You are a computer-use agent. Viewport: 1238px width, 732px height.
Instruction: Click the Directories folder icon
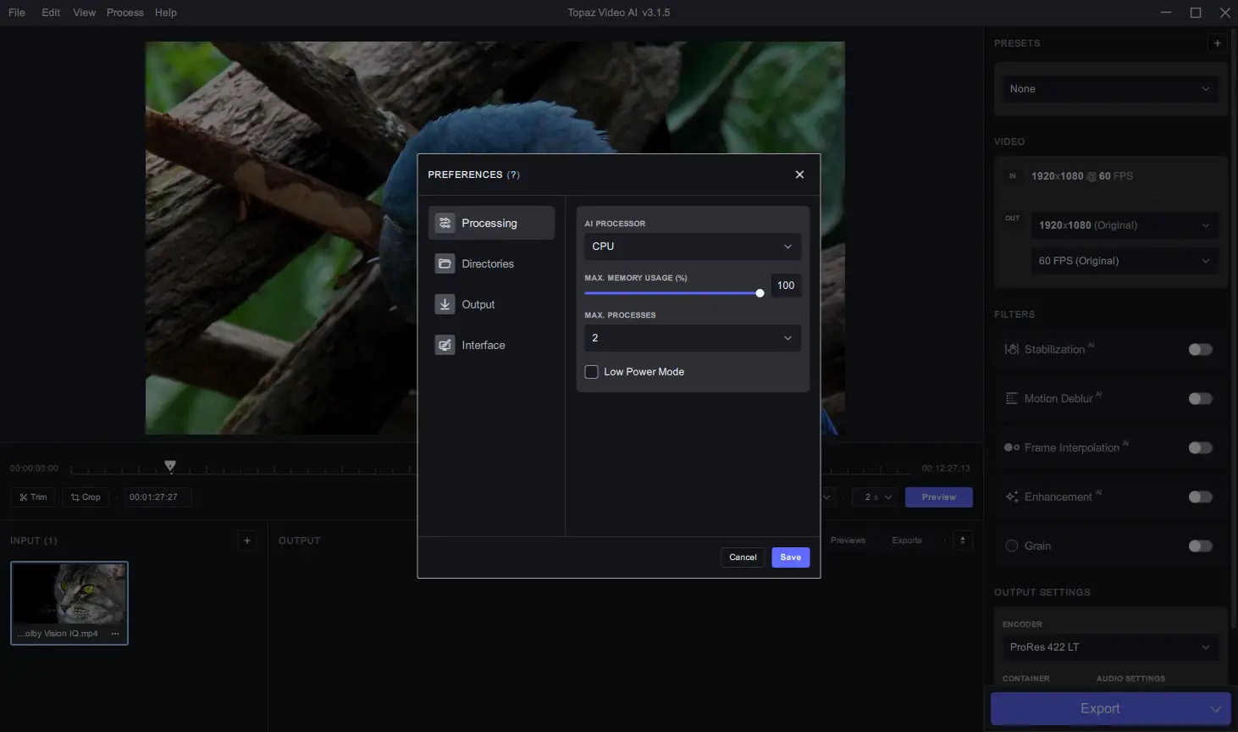pos(445,263)
